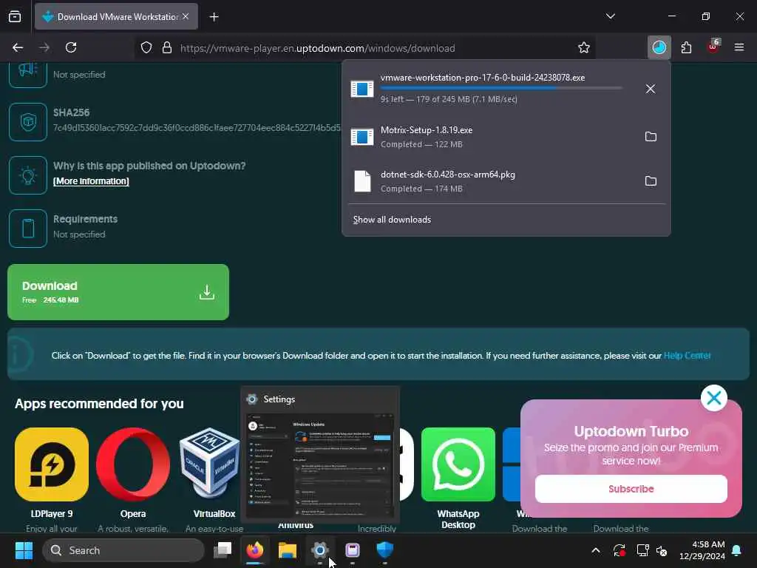Open the LDPlayer 9 app icon
The width and height of the screenshot is (757, 568).
point(52,464)
